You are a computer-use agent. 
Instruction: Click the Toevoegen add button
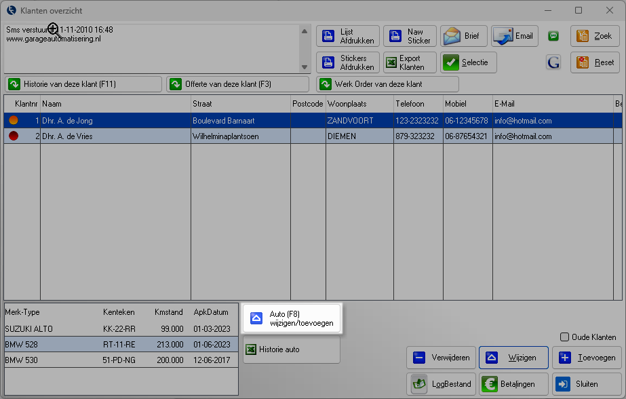[587, 358]
